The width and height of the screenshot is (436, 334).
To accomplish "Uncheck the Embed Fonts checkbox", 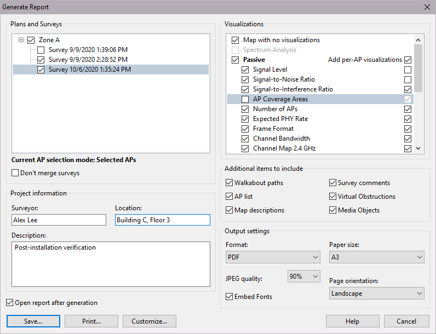I will coord(230,297).
